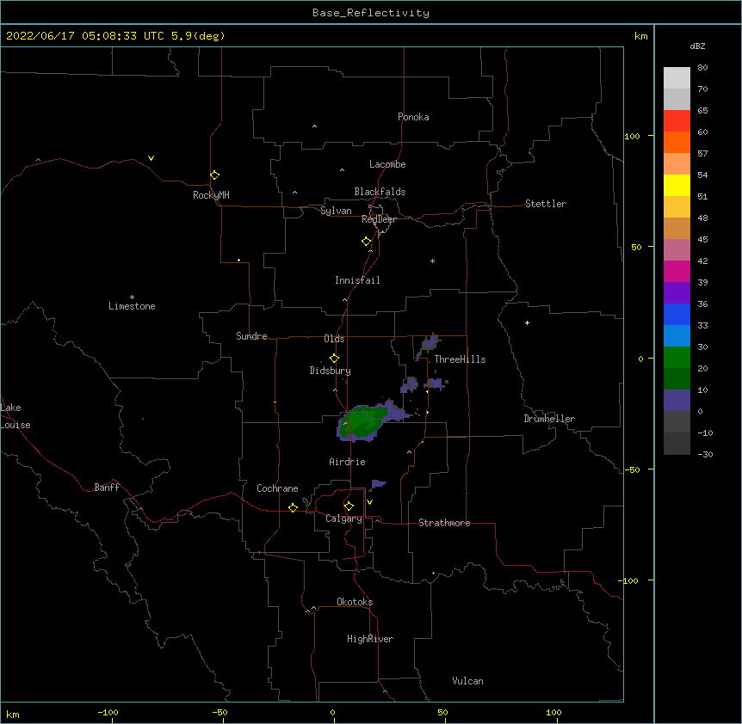Select the blue 36 dBZ color swatch
742x724 pixels.
pos(677,314)
